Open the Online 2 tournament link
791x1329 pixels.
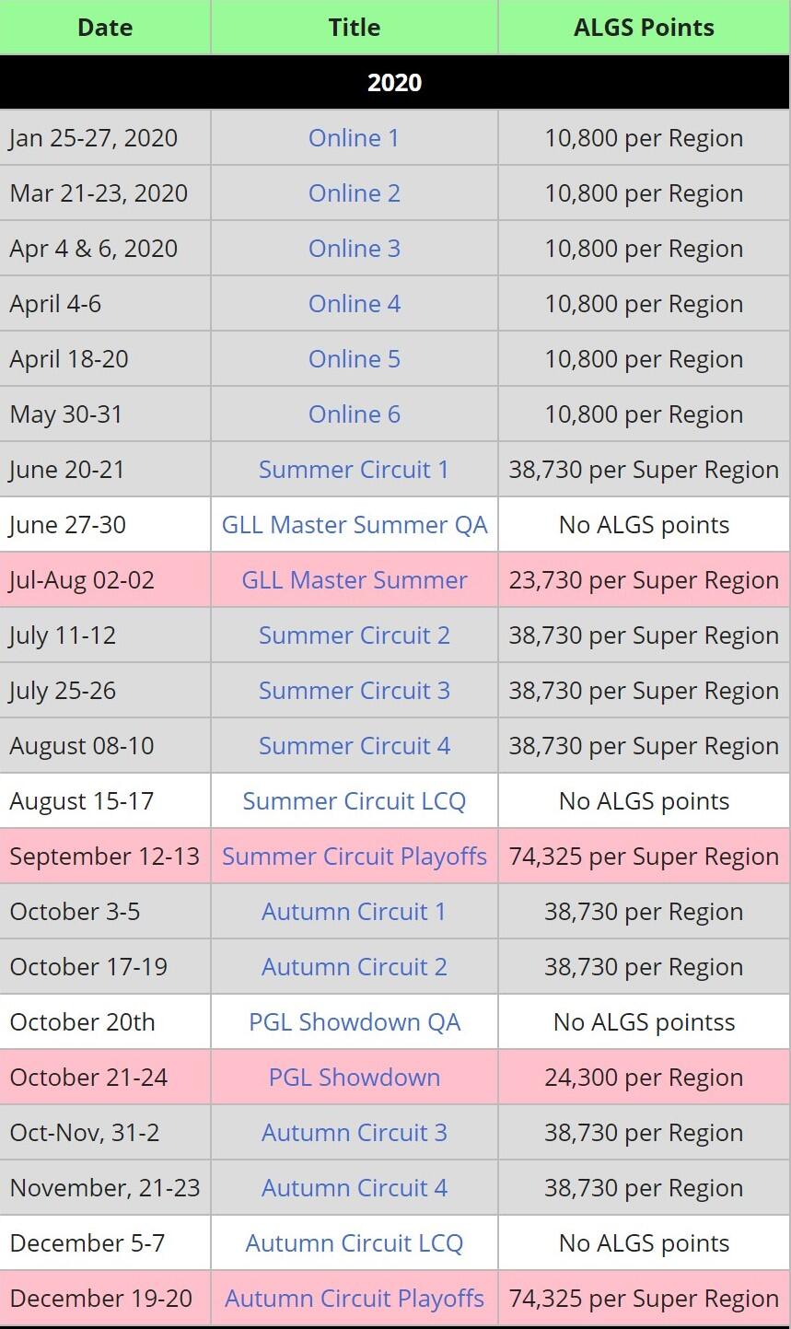pos(354,193)
